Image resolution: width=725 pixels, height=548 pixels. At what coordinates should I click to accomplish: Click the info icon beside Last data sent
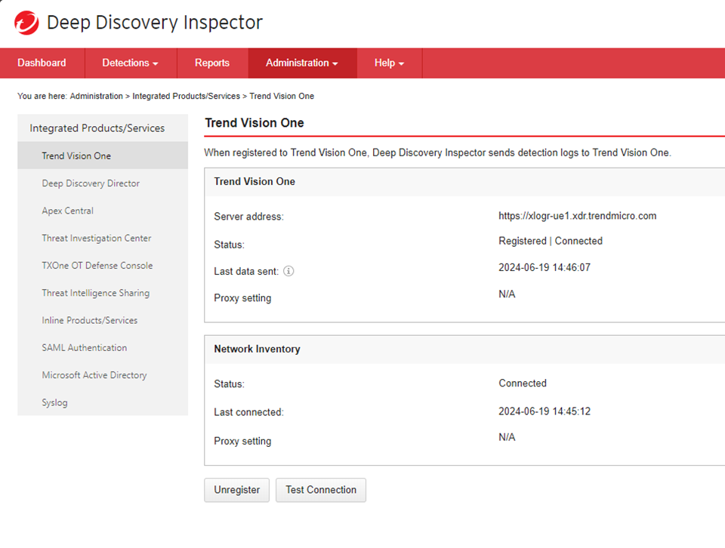click(x=288, y=272)
